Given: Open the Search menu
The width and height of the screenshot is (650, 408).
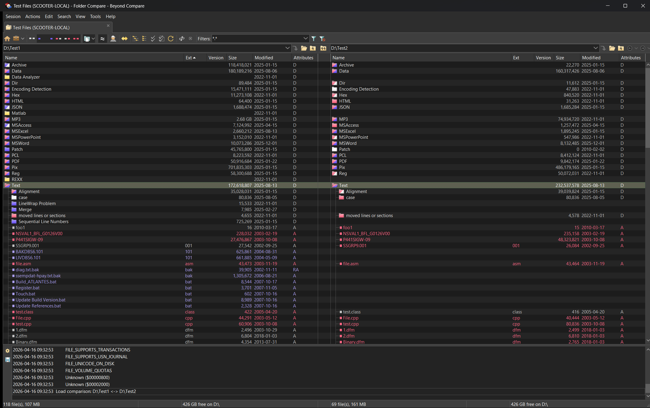Looking at the screenshot, I should (x=64, y=17).
